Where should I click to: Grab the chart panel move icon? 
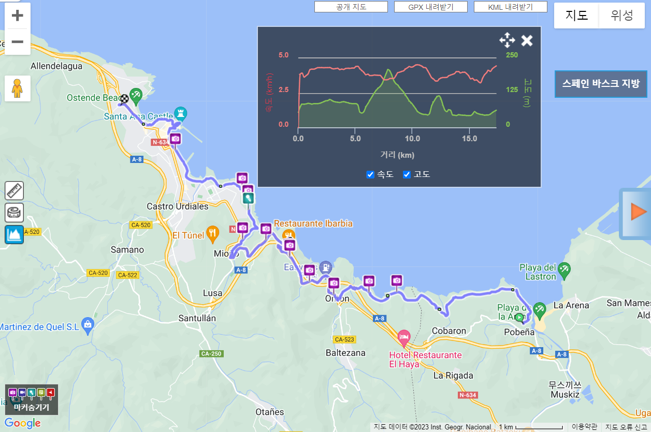click(507, 40)
